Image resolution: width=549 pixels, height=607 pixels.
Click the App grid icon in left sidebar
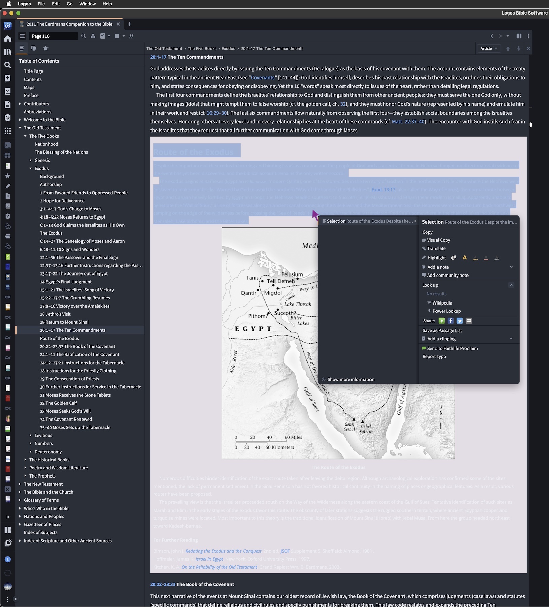click(7, 131)
